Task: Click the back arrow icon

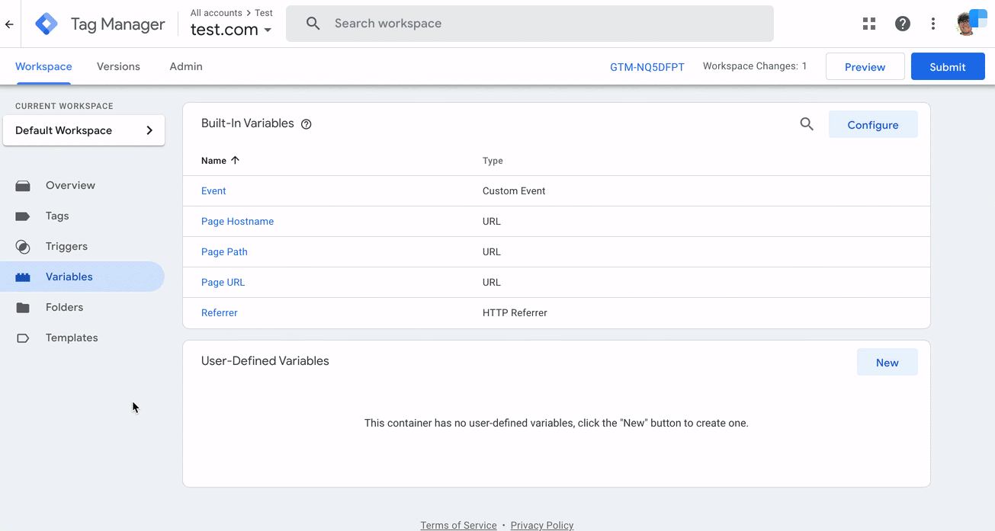Action: tap(9, 24)
